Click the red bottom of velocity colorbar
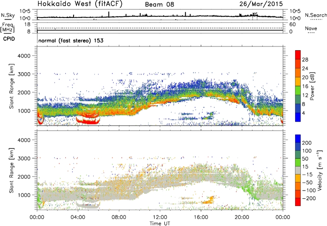 298,202
